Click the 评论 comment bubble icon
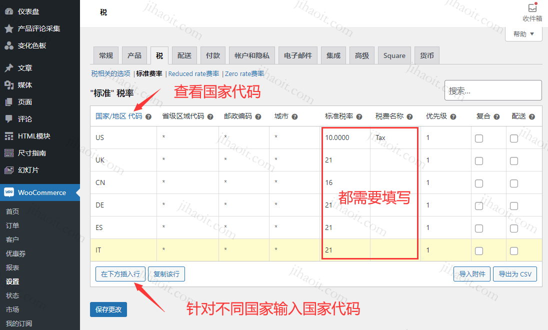This screenshot has height=330, width=548. (9, 119)
